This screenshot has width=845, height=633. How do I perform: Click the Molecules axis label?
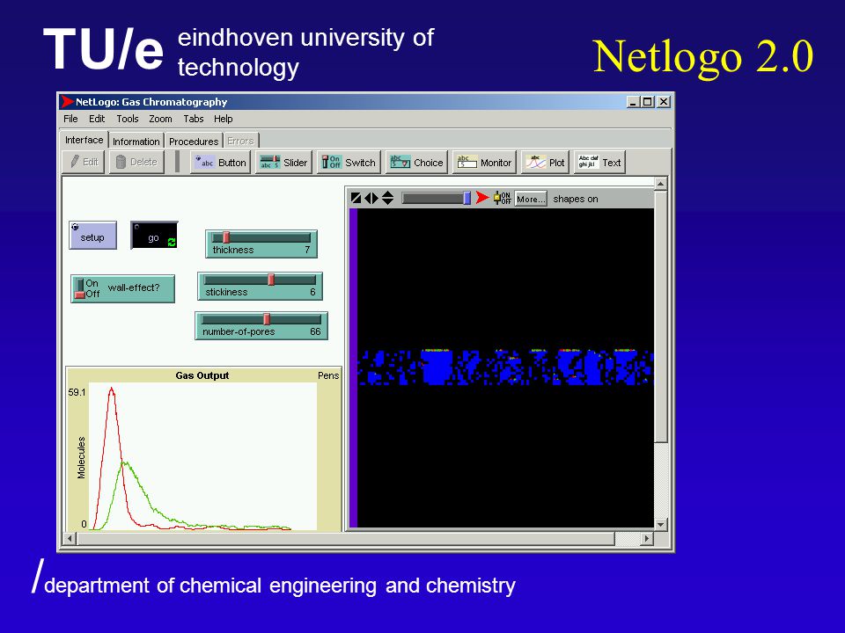tap(81, 457)
